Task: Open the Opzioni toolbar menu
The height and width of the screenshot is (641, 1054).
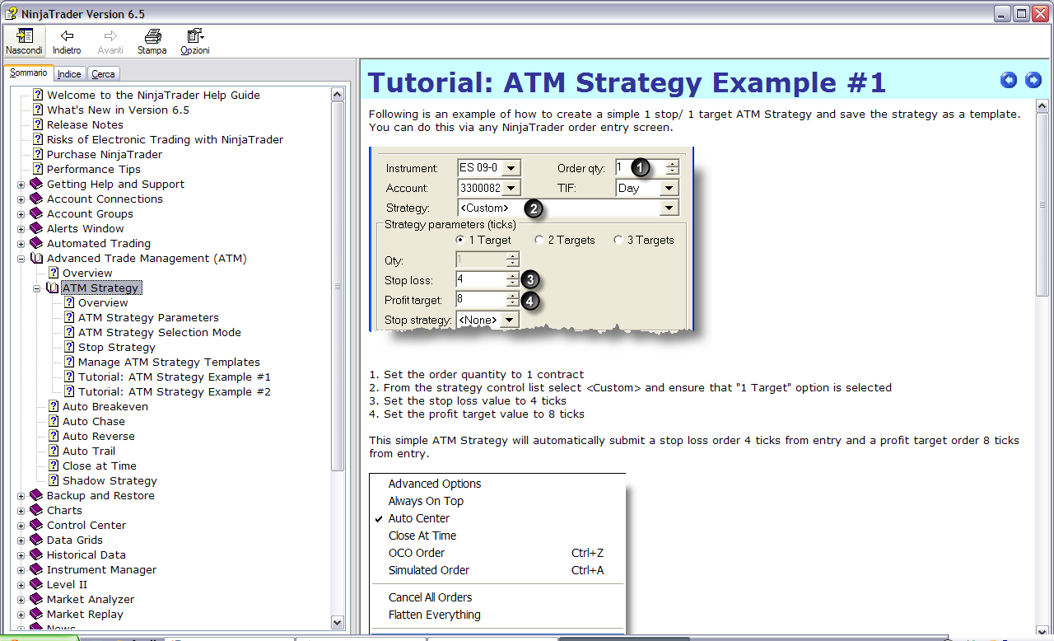Action: pyautogui.click(x=195, y=41)
